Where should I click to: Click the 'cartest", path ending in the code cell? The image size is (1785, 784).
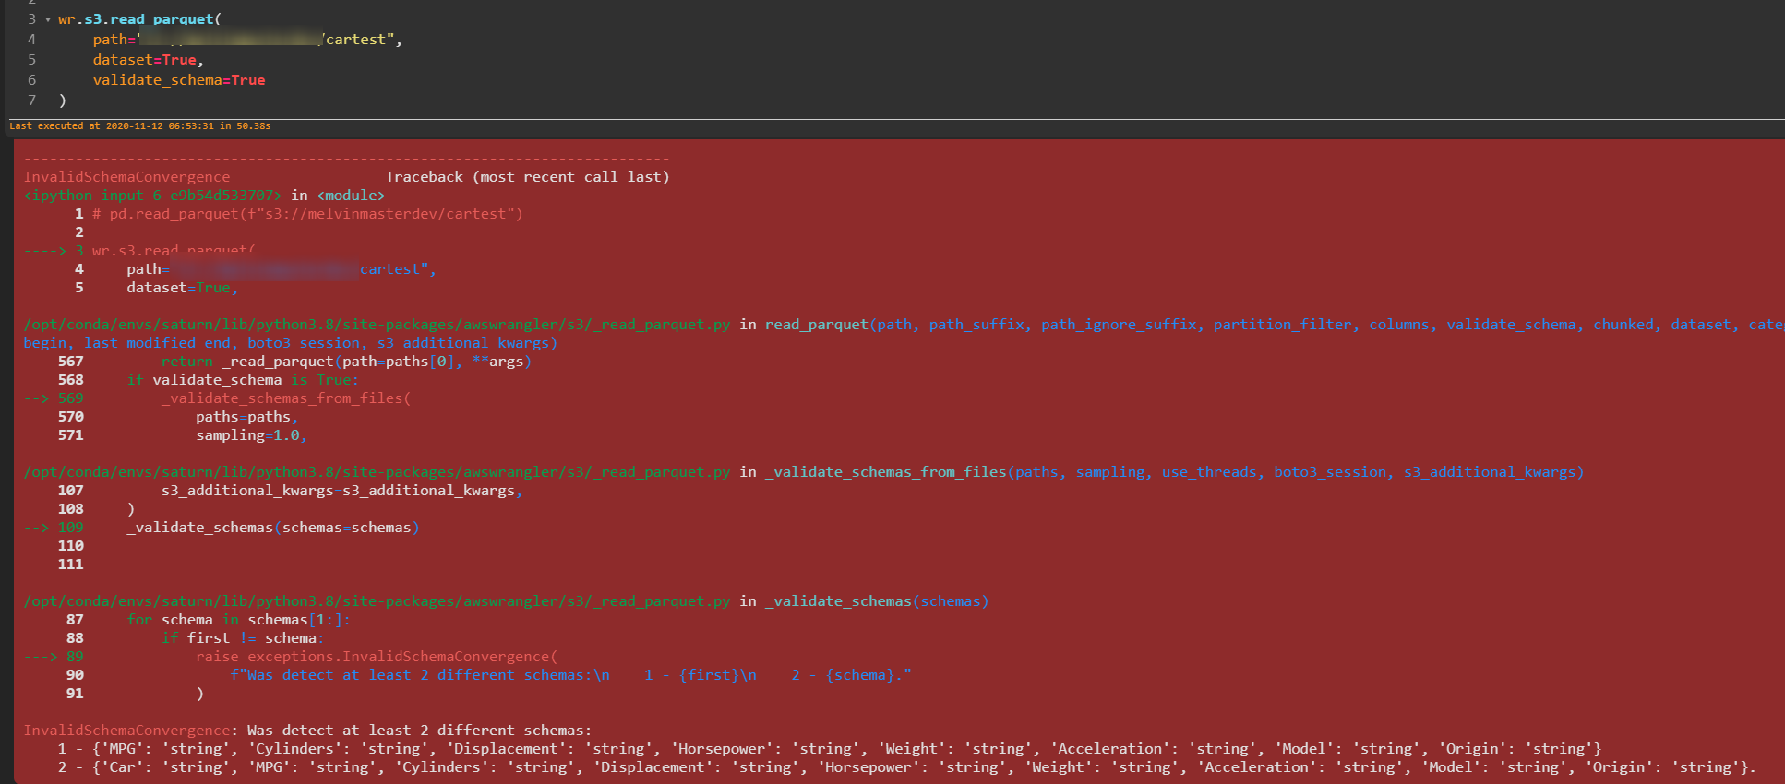(x=361, y=40)
